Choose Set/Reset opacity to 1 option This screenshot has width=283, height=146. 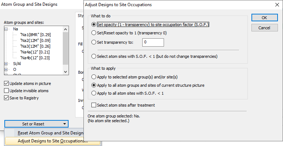click(x=94, y=33)
